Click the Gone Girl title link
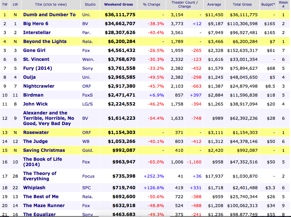 (34, 50)
